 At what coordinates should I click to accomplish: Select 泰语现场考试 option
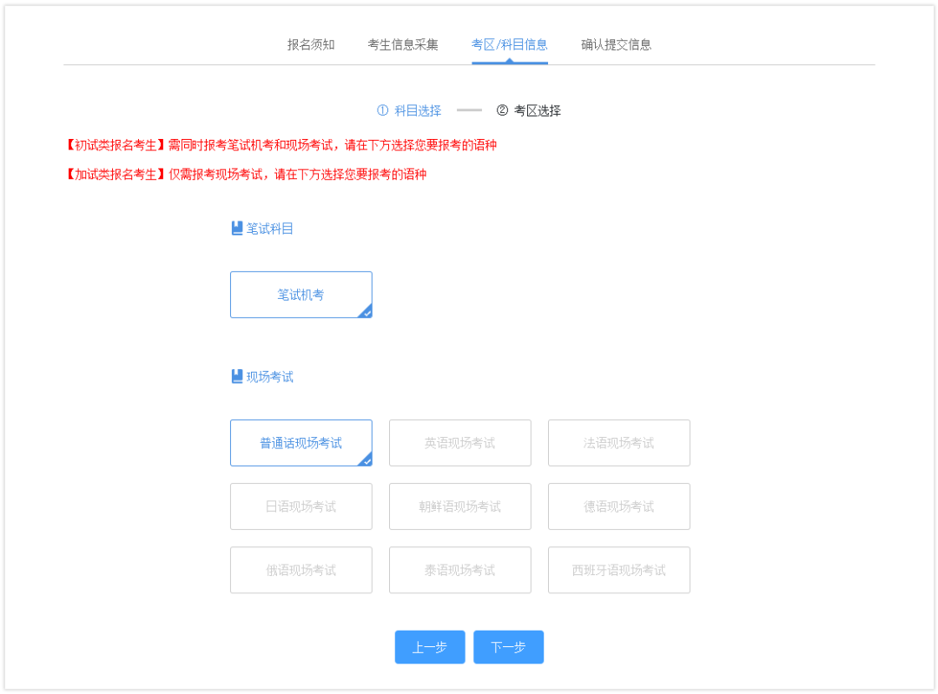(460, 570)
